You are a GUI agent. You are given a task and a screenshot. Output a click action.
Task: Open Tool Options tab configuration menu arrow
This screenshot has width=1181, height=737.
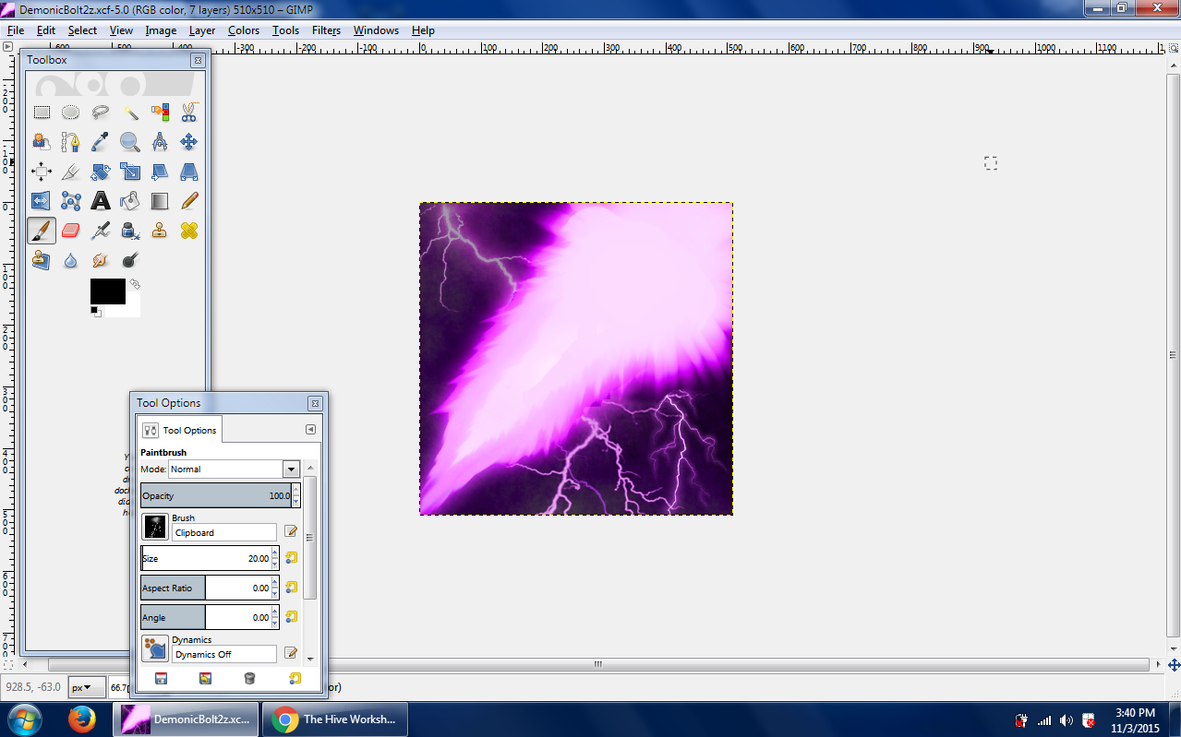click(x=310, y=429)
